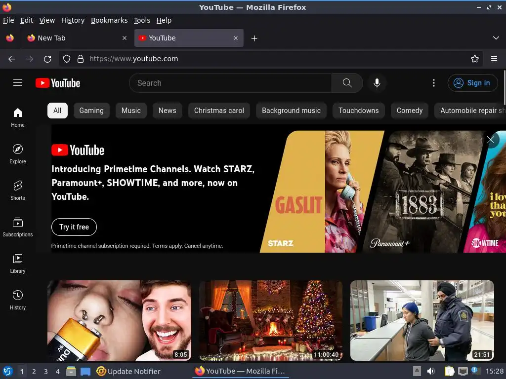Dismiss the Primetime Channels banner
Screen dimensions: 506x379
(491, 140)
